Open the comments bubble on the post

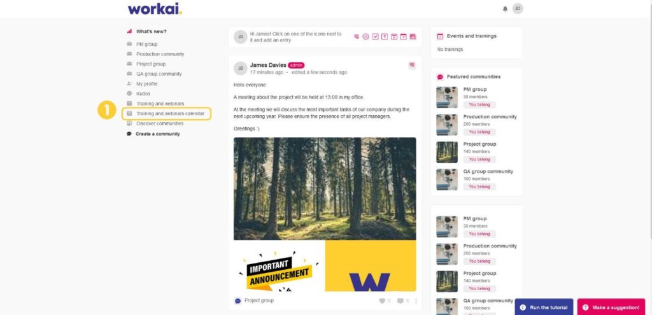400,301
